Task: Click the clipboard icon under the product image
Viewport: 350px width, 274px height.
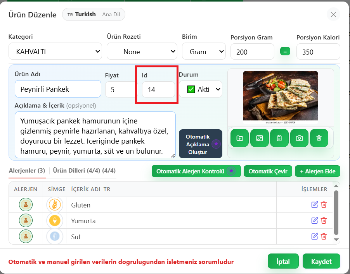Action: pos(279,138)
